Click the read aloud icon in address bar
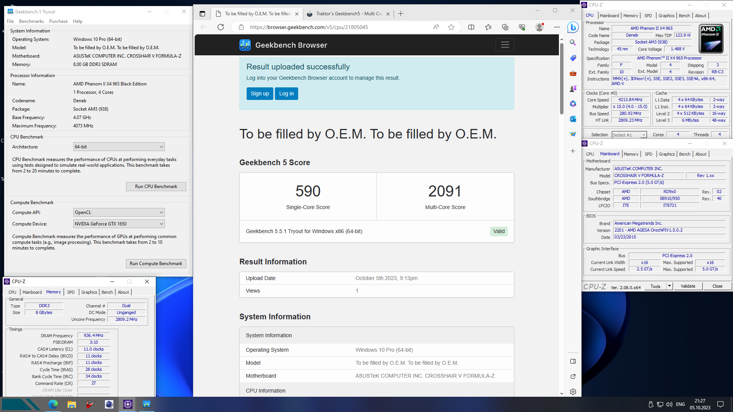 coord(436,27)
